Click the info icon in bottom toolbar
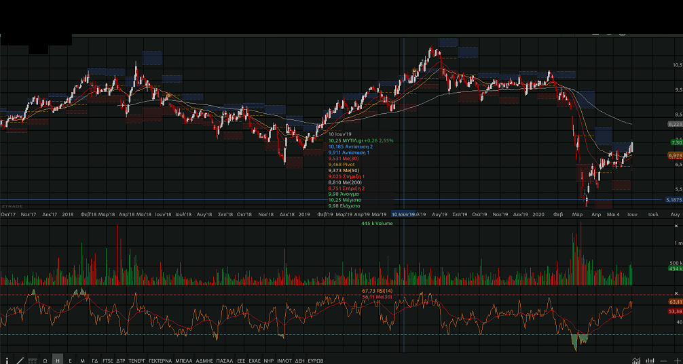 [x=7, y=360]
